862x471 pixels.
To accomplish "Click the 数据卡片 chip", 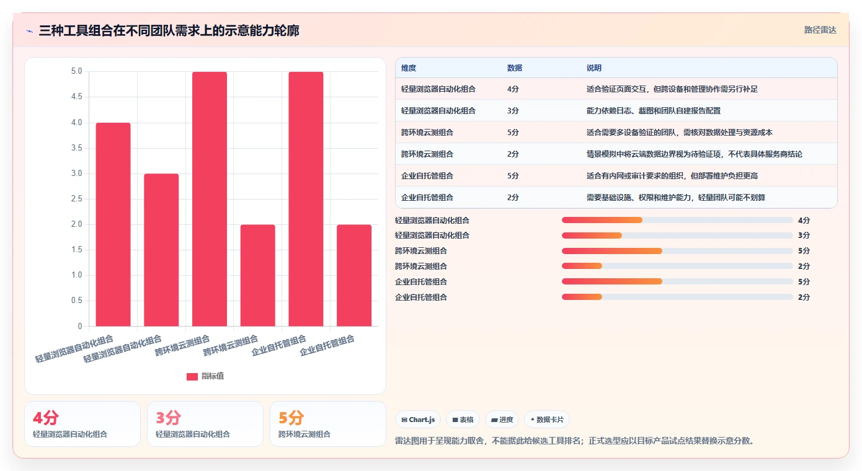I will tap(547, 420).
